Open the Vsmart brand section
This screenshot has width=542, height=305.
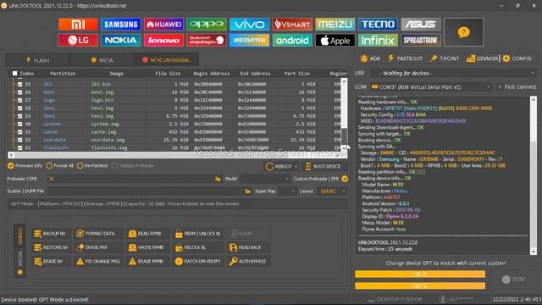pyautogui.click(x=292, y=25)
